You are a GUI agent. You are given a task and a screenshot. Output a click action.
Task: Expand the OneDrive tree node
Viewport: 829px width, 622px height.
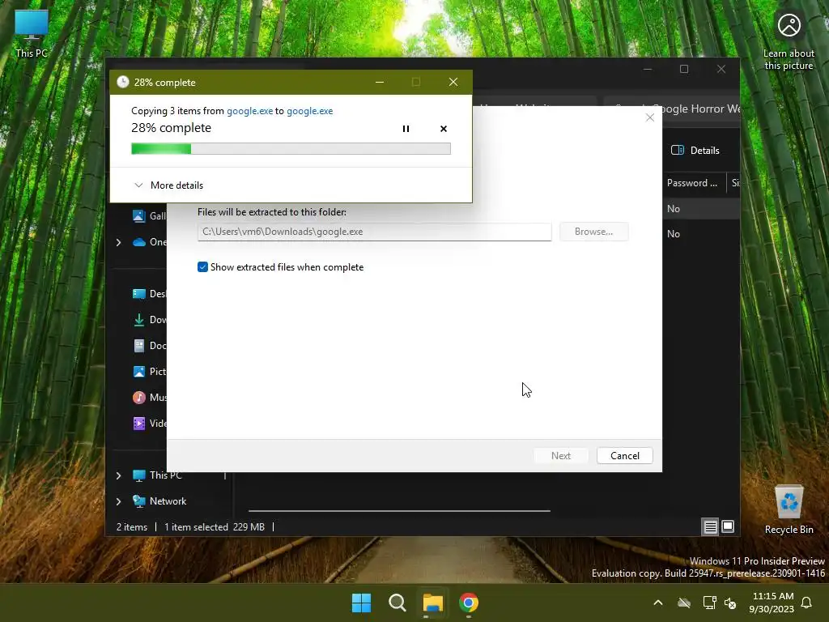(x=118, y=242)
